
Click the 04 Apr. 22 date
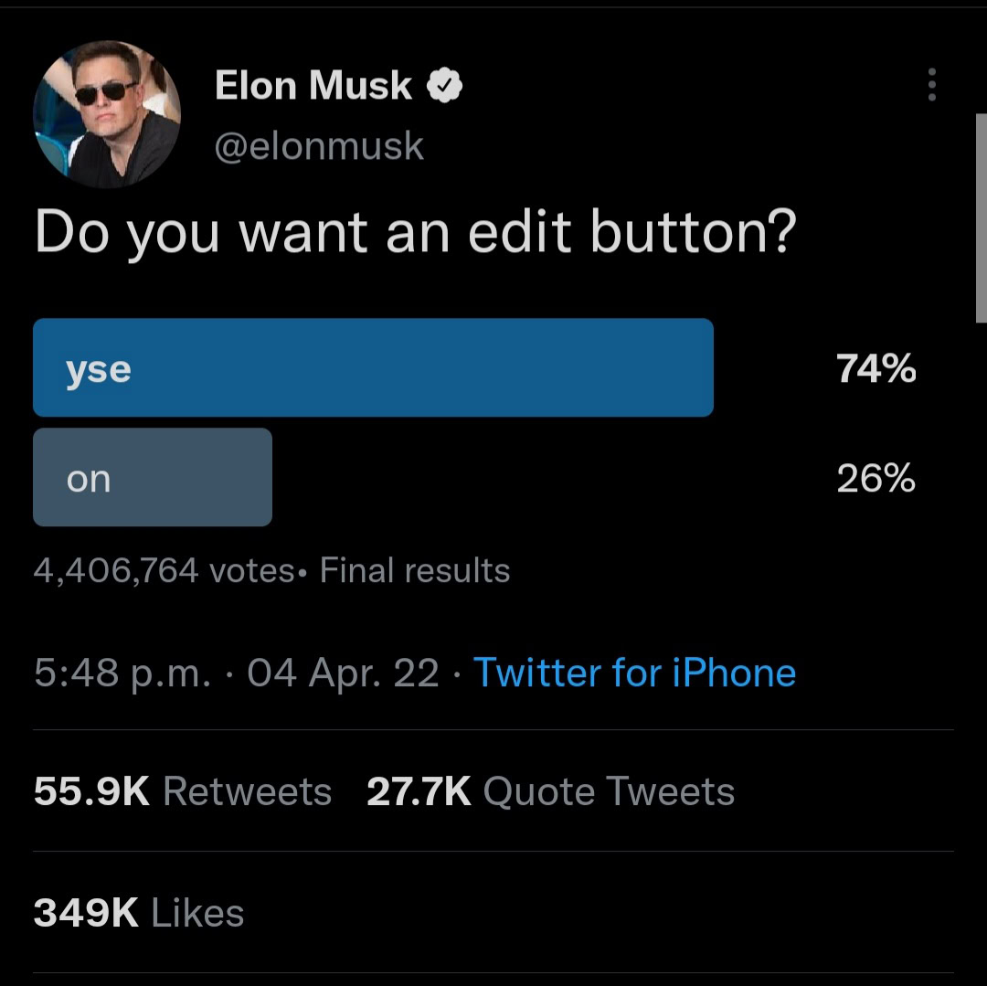(x=343, y=673)
